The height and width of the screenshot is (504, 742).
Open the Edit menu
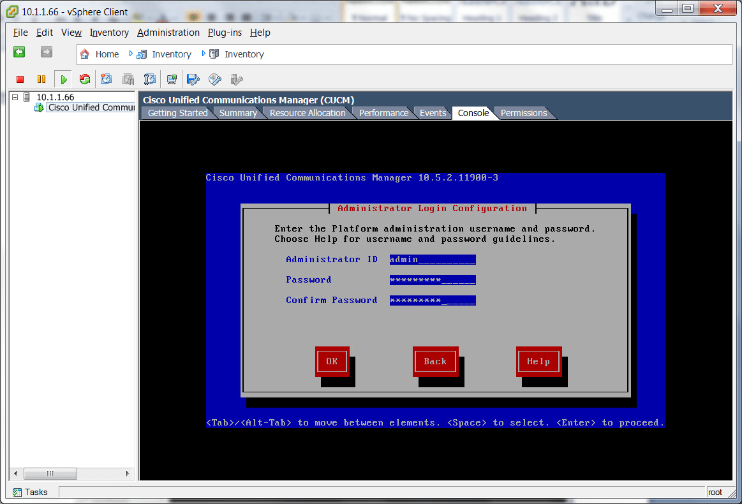pyautogui.click(x=45, y=33)
